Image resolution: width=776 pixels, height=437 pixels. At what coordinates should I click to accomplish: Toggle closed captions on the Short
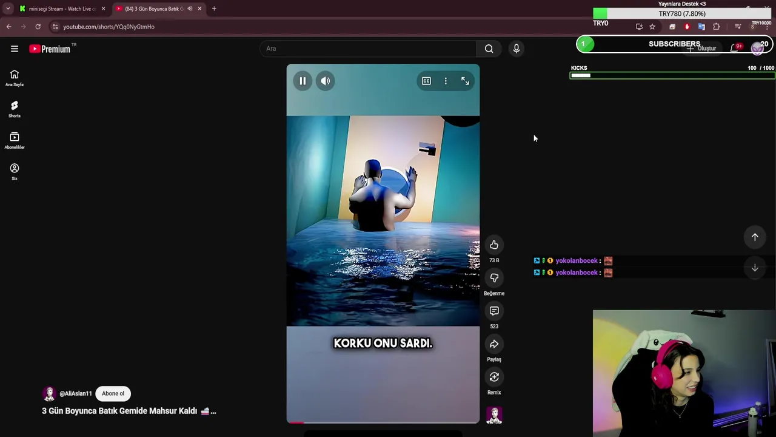pos(426,81)
